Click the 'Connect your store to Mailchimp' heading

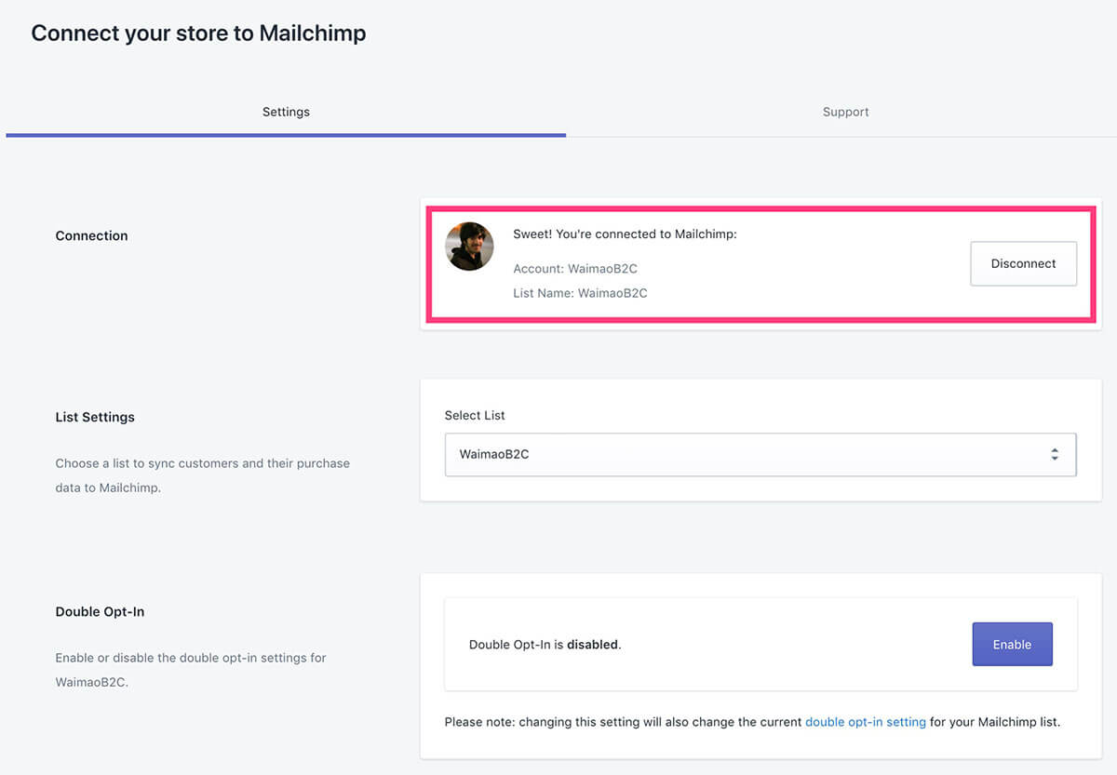tap(198, 33)
